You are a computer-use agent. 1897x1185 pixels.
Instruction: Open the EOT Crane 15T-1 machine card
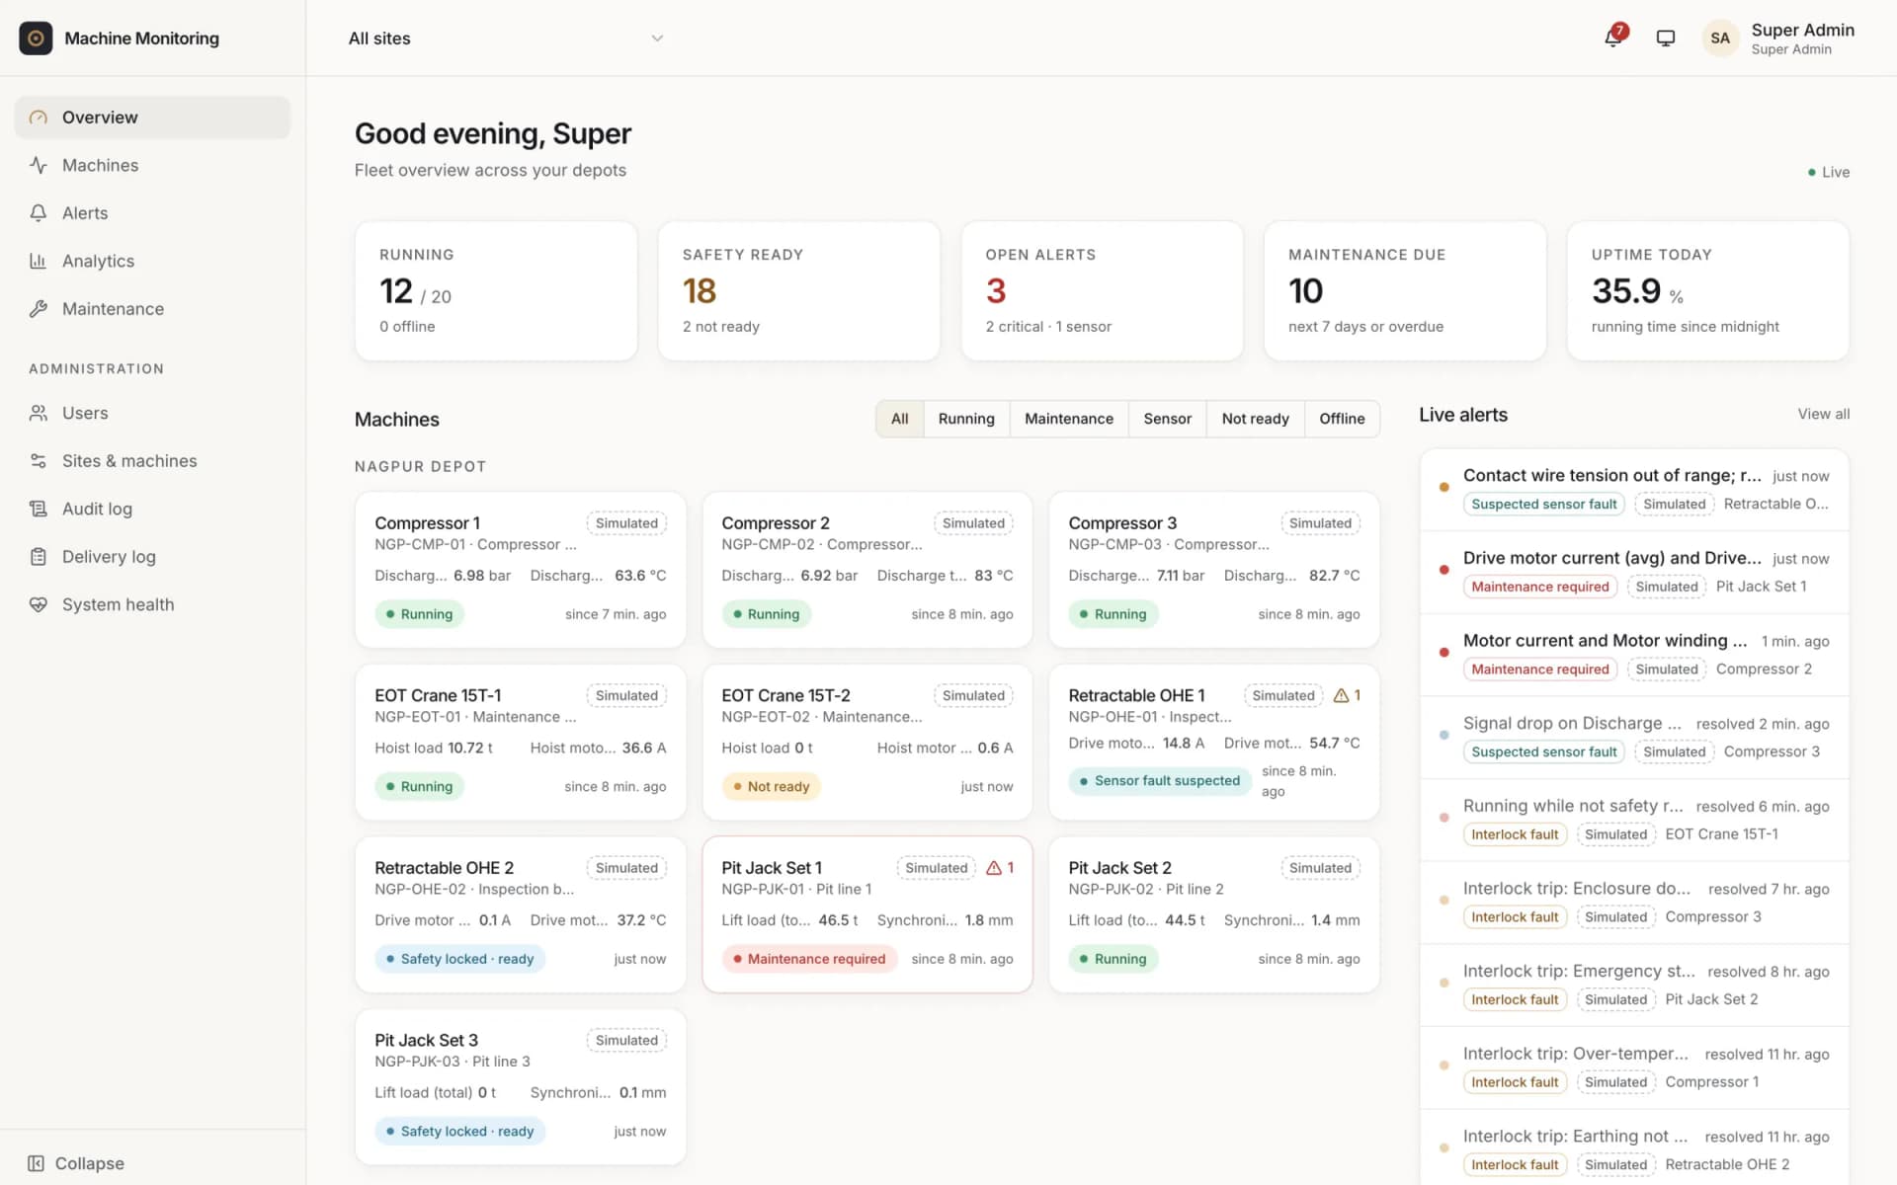click(x=521, y=743)
